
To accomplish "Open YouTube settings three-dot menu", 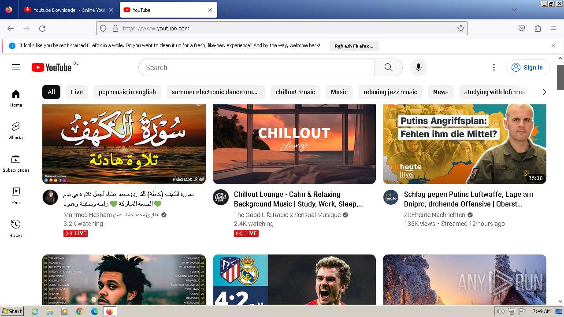I will (x=494, y=67).
